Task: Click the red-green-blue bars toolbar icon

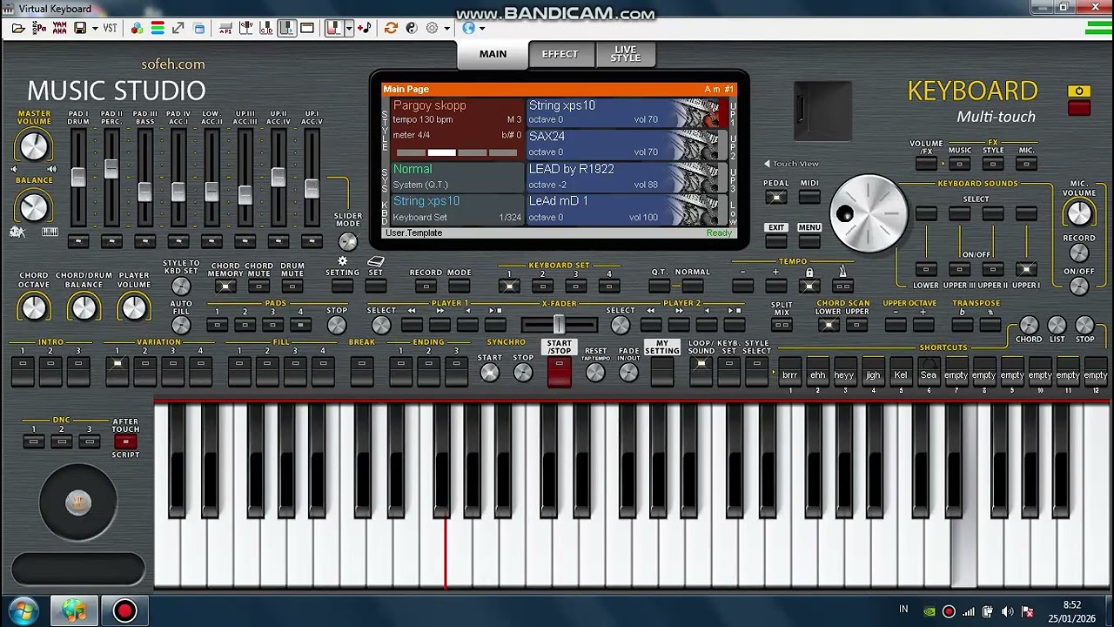Action: click(158, 28)
